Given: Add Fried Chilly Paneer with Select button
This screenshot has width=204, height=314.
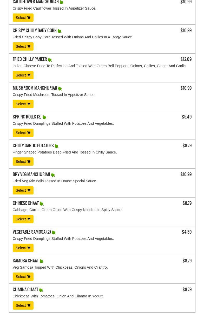Looking at the screenshot, I should click(x=23, y=75).
